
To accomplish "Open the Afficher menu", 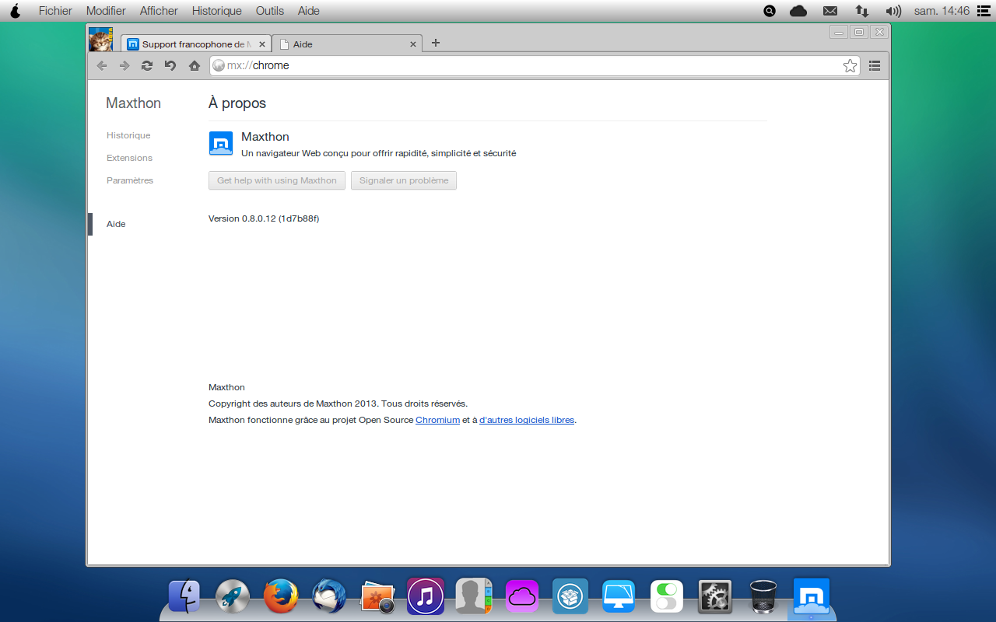I will [159, 11].
